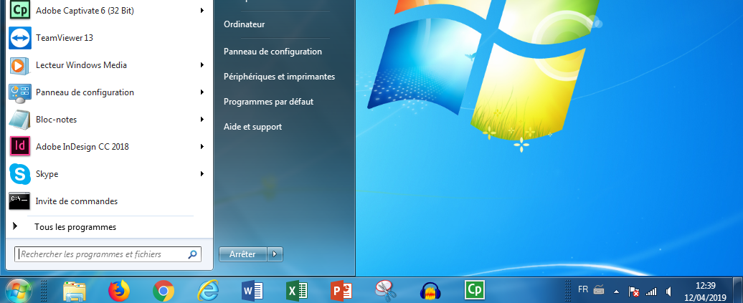743x303 pixels.
Task: Click the keyboard icon in the language bar
Action: click(598, 289)
